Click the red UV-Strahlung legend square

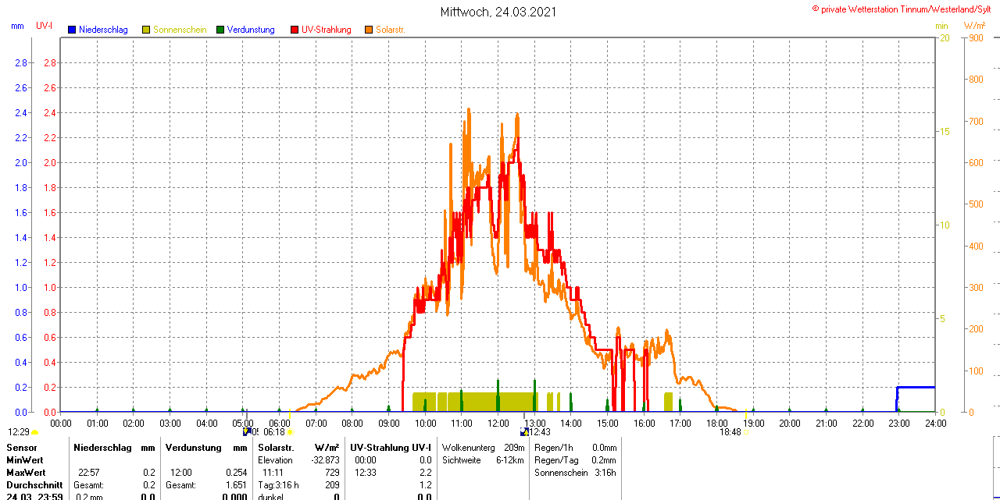[x=295, y=30]
